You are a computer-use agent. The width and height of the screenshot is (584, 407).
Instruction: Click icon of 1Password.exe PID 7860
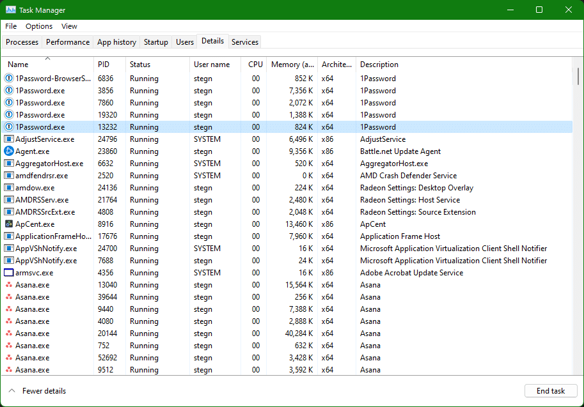pos(8,103)
